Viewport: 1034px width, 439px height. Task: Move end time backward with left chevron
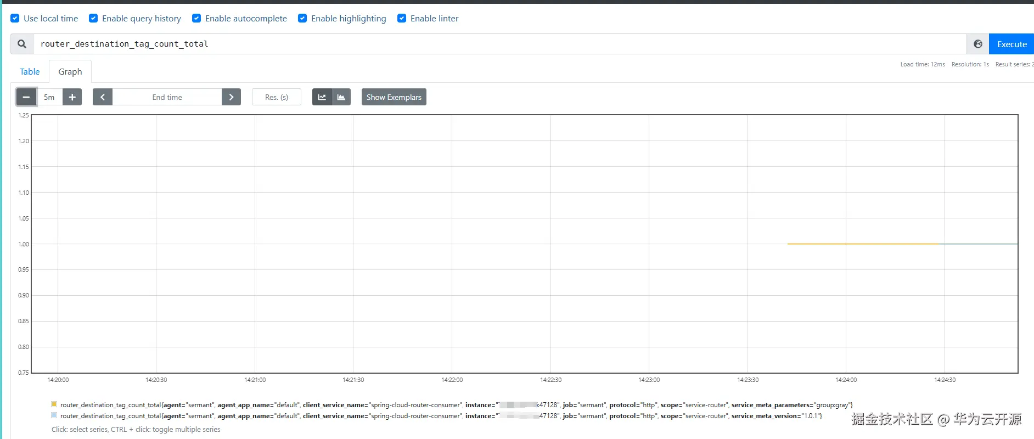(103, 97)
